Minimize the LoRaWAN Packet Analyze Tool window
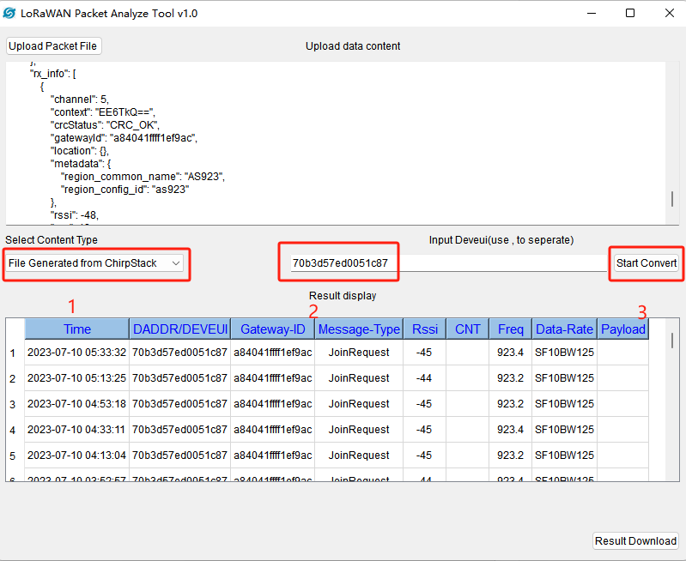This screenshot has width=686, height=561. pos(592,13)
